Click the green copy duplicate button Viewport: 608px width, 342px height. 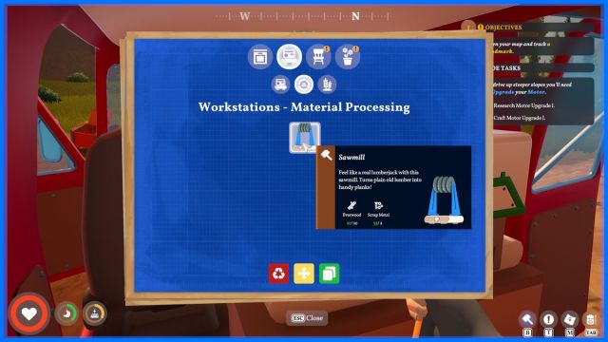pos(330,274)
